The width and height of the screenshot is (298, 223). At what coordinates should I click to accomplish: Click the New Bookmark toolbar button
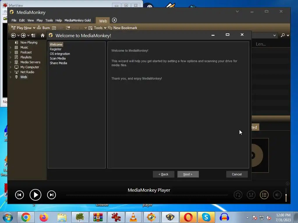coord(123,28)
